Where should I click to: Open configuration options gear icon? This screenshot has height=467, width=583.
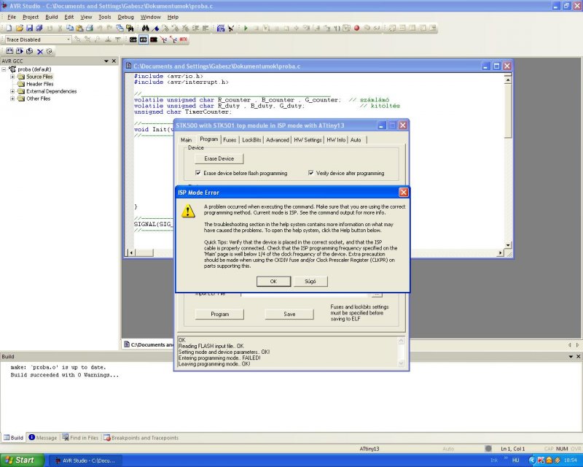49,51
